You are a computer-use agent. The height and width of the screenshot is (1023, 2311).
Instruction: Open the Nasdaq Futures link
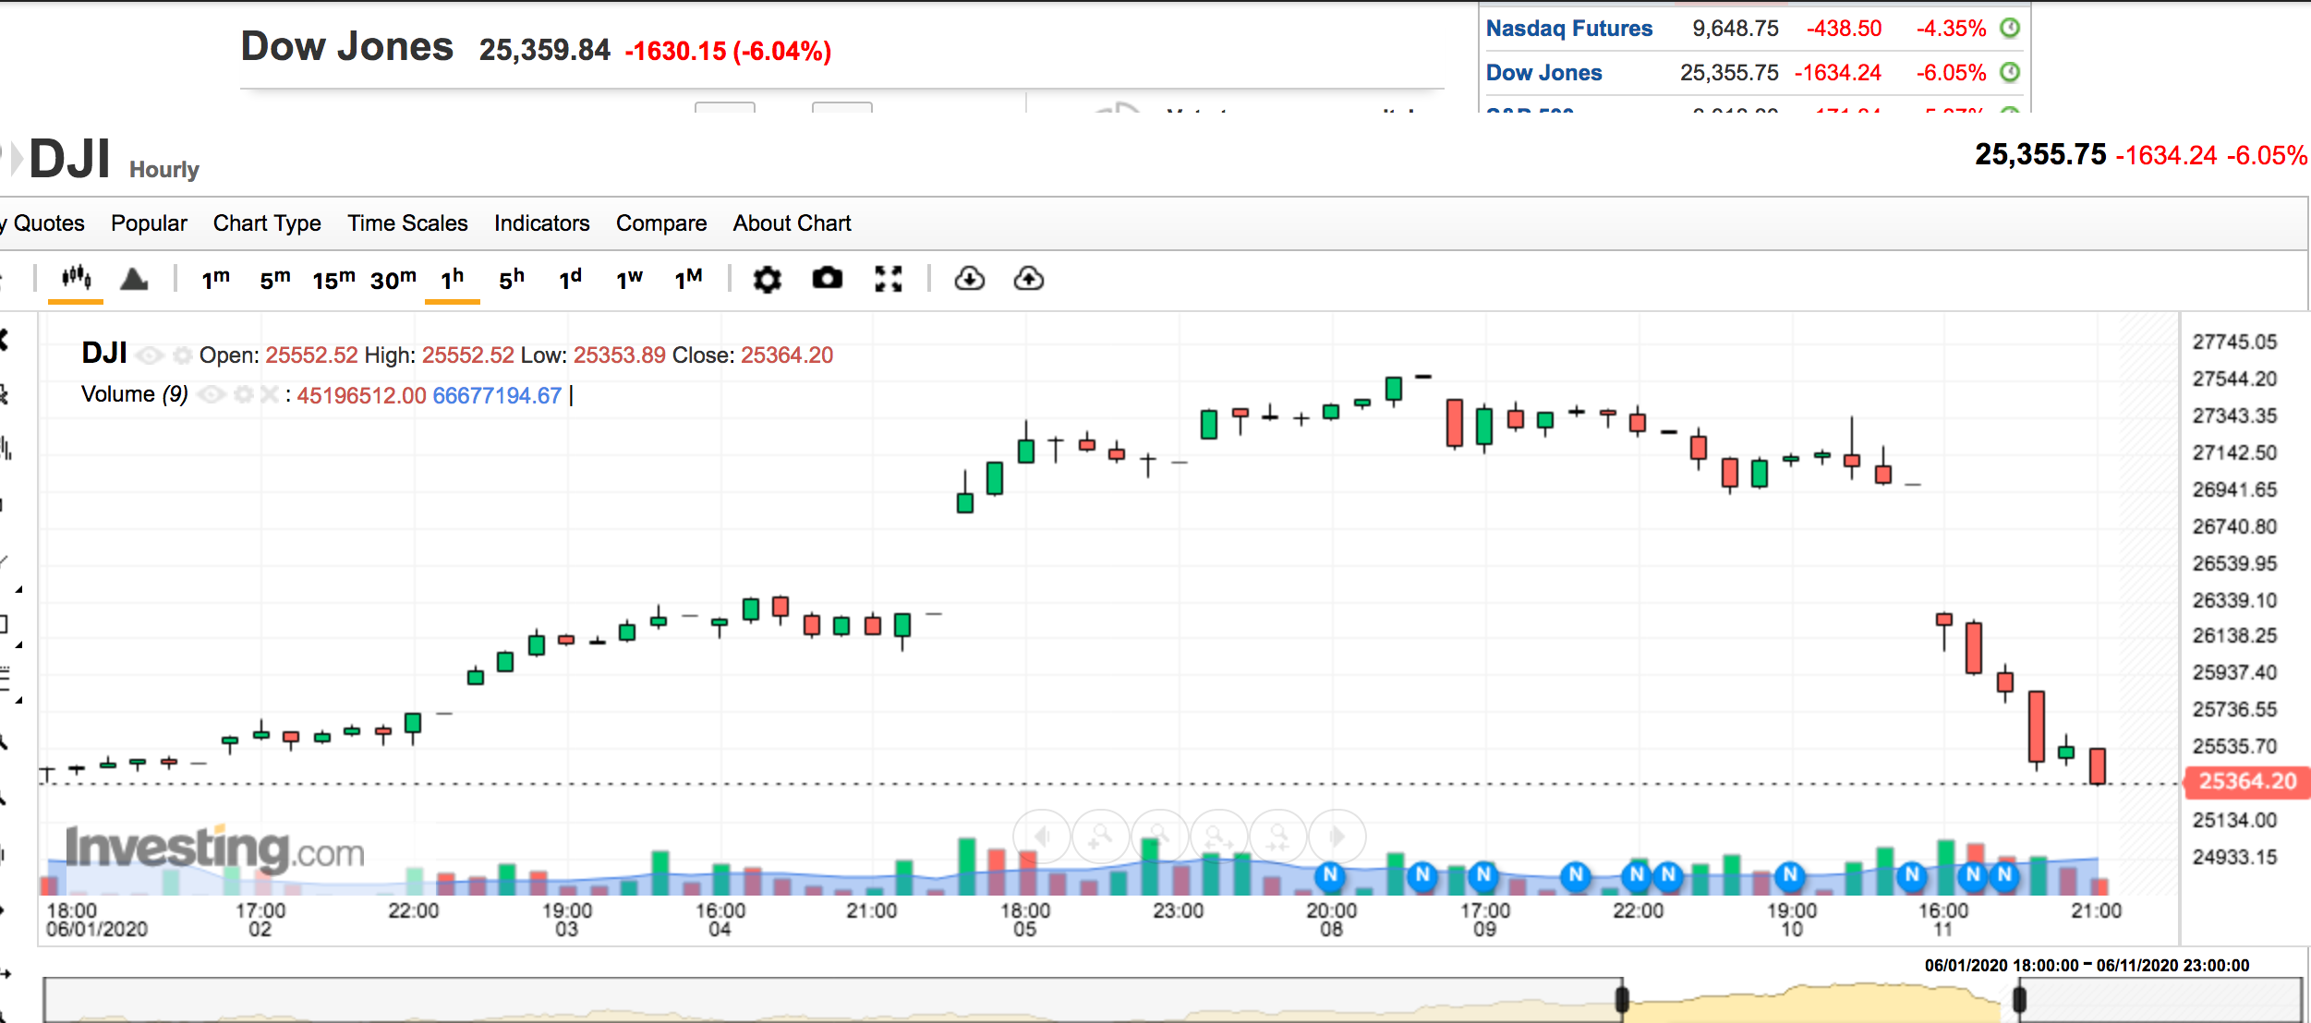[x=1568, y=29]
